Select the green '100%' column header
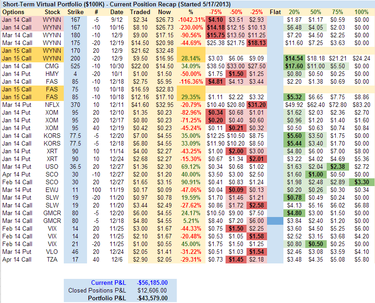Image resolution: width=375 pixels, height=303 pixels. 361,11
